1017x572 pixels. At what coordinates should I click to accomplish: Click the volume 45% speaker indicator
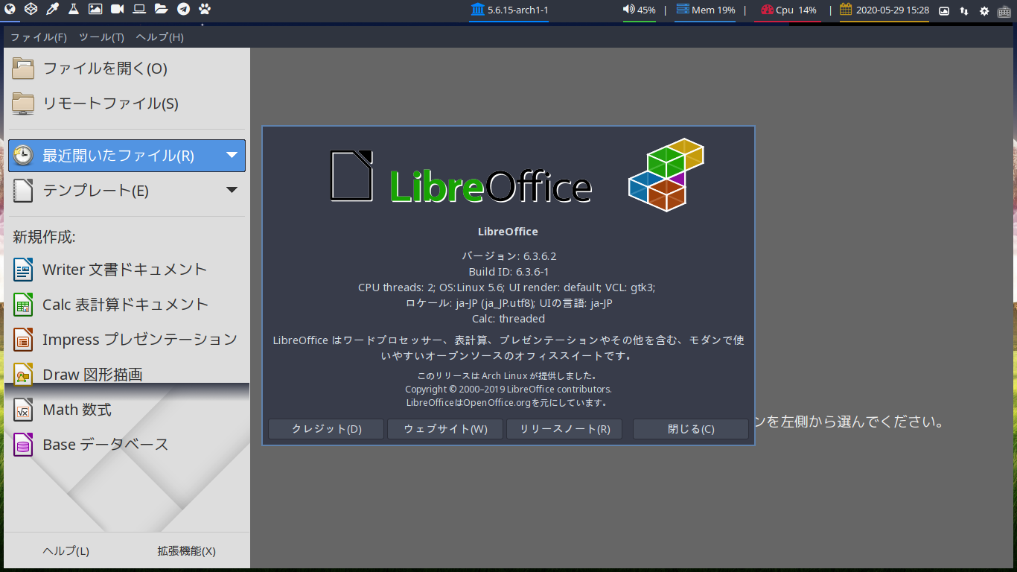(x=640, y=10)
